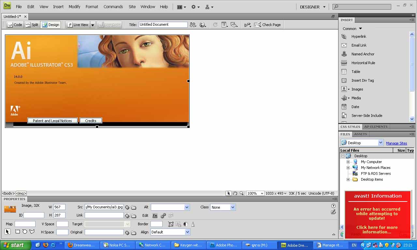Click the Visual Aids eye icon

point(234,25)
